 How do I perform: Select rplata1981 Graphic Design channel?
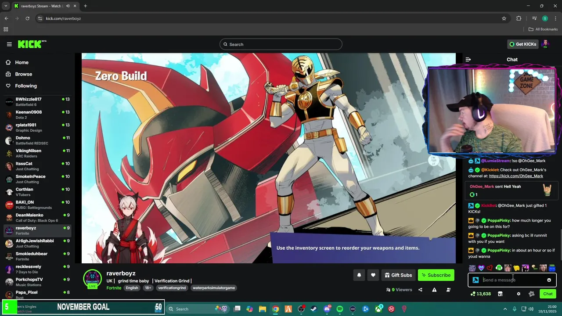[x=37, y=127]
